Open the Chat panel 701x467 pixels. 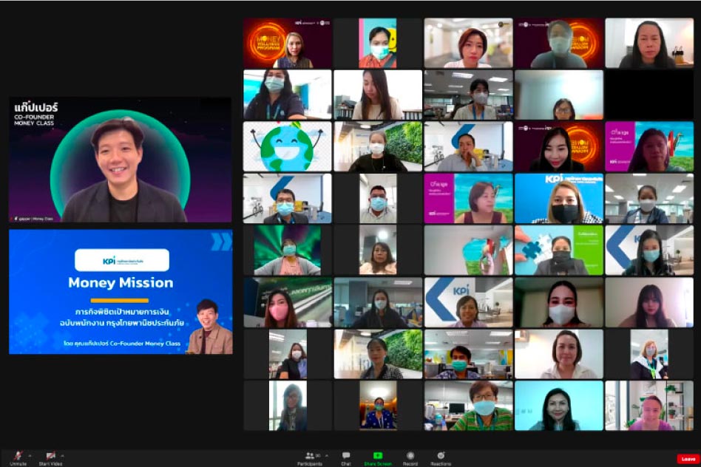pos(346,457)
